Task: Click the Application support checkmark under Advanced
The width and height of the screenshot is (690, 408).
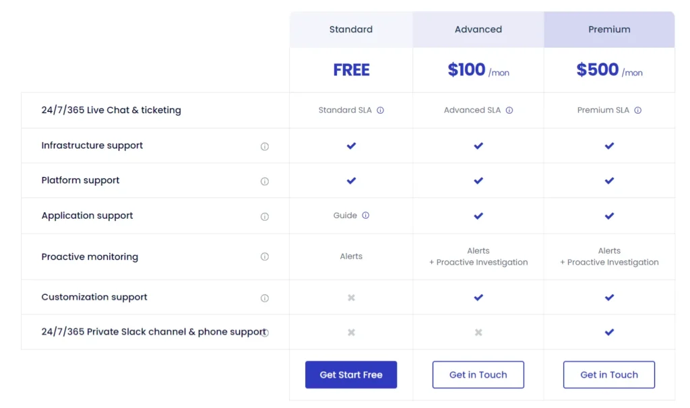Action: tap(478, 215)
